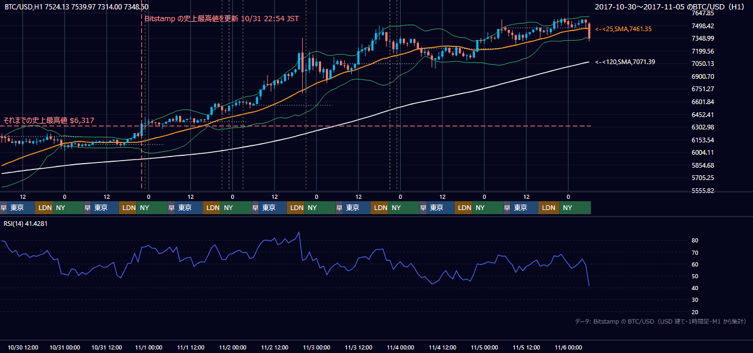This screenshot has width=753, height=353.
Task: Select time axis label 11/4 00:00
Action: 401,348
